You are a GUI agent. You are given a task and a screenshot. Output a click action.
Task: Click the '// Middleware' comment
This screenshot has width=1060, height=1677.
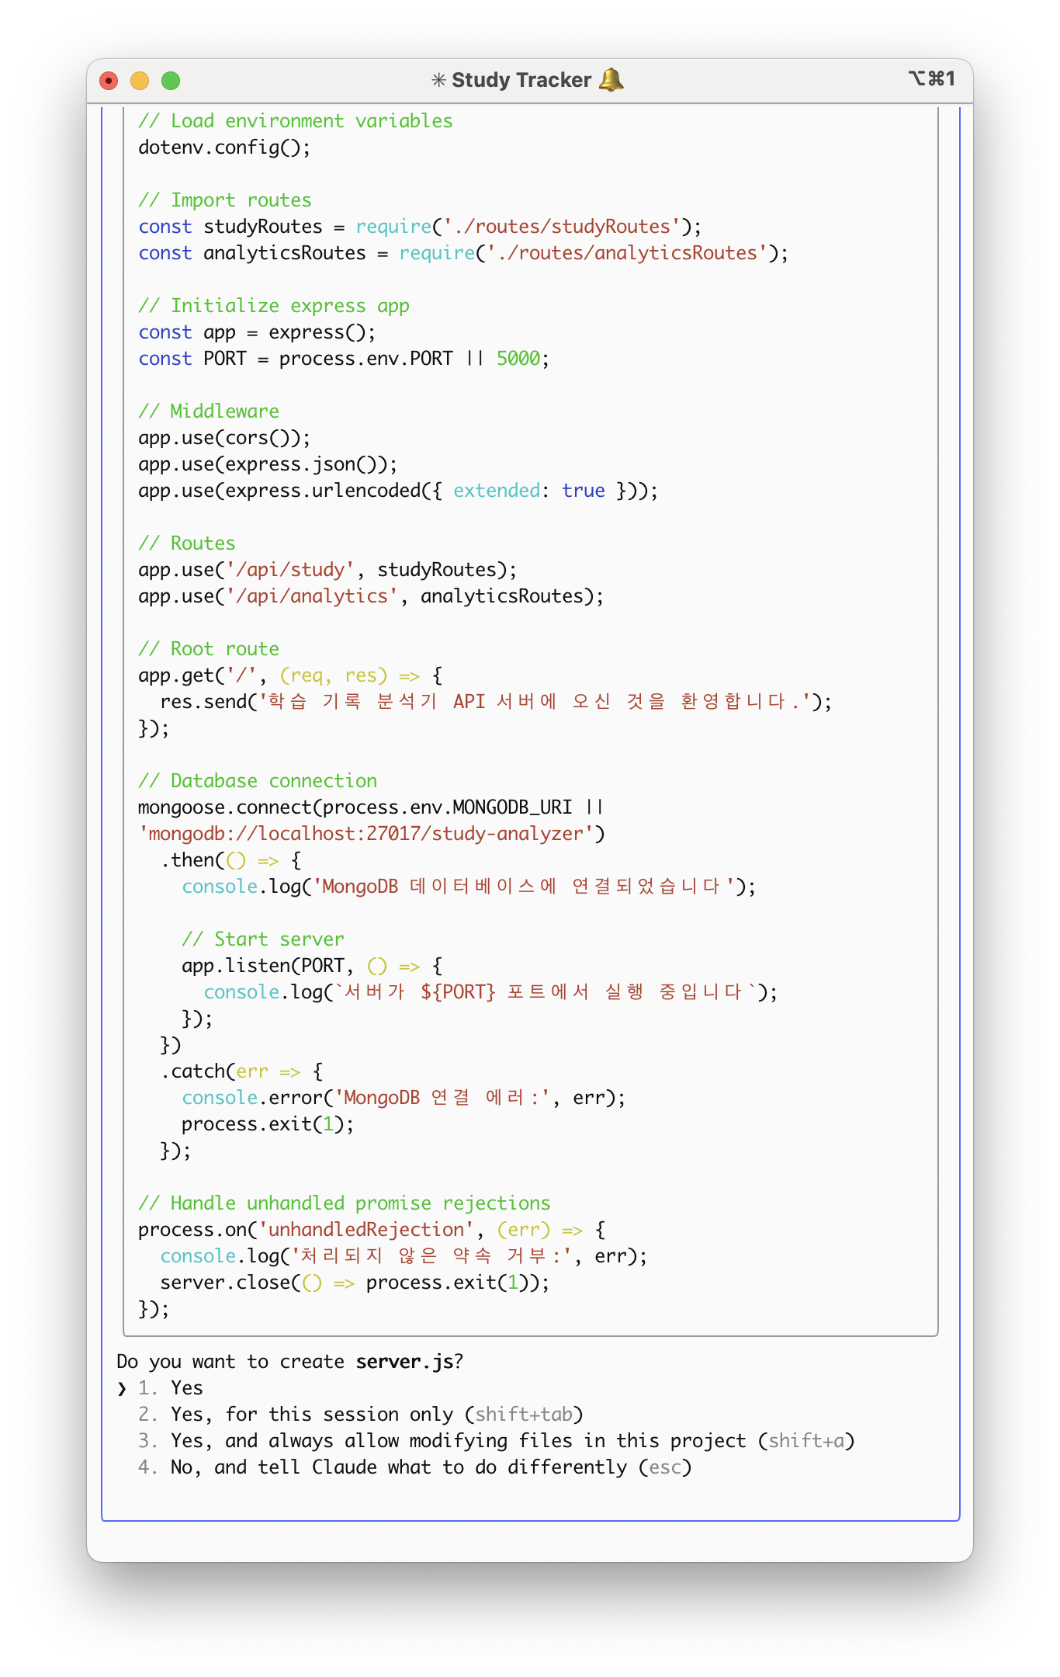(209, 411)
